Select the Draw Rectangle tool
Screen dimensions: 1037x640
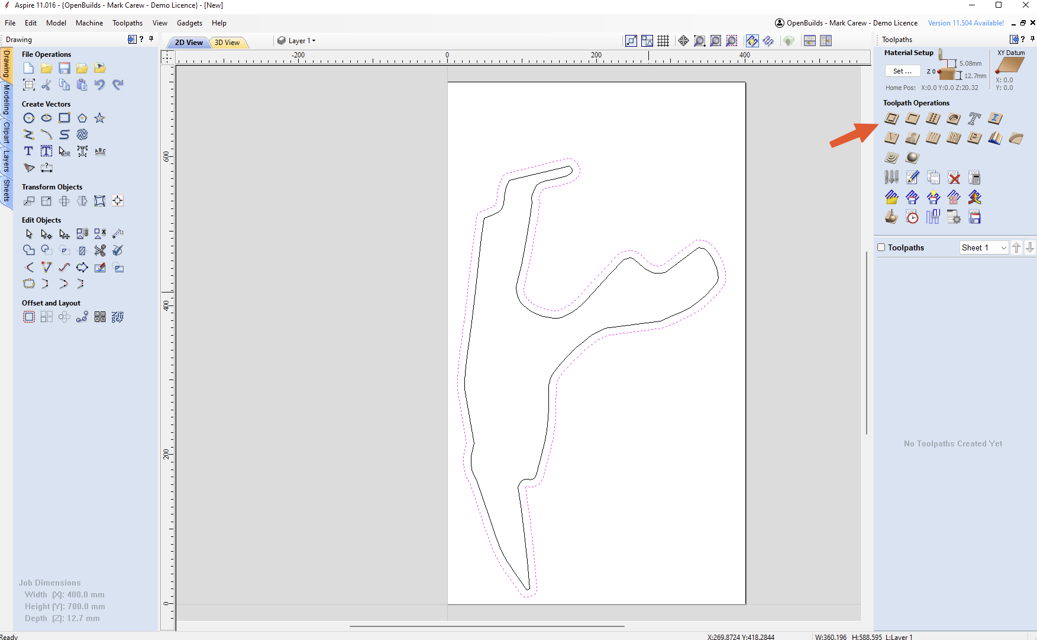[x=64, y=118]
